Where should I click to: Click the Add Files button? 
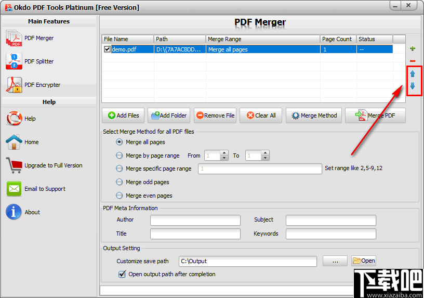pyautogui.click(x=123, y=115)
